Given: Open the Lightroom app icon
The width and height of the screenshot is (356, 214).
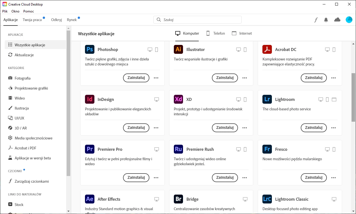Looking at the screenshot, I should click(267, 99).
